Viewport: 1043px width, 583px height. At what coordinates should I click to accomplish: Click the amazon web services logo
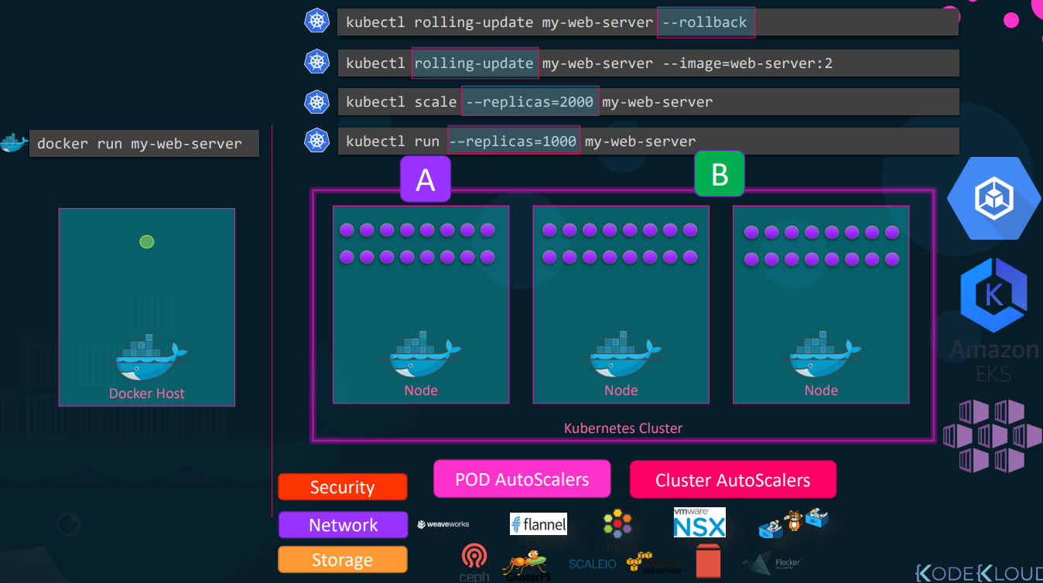tap(655, 563)
